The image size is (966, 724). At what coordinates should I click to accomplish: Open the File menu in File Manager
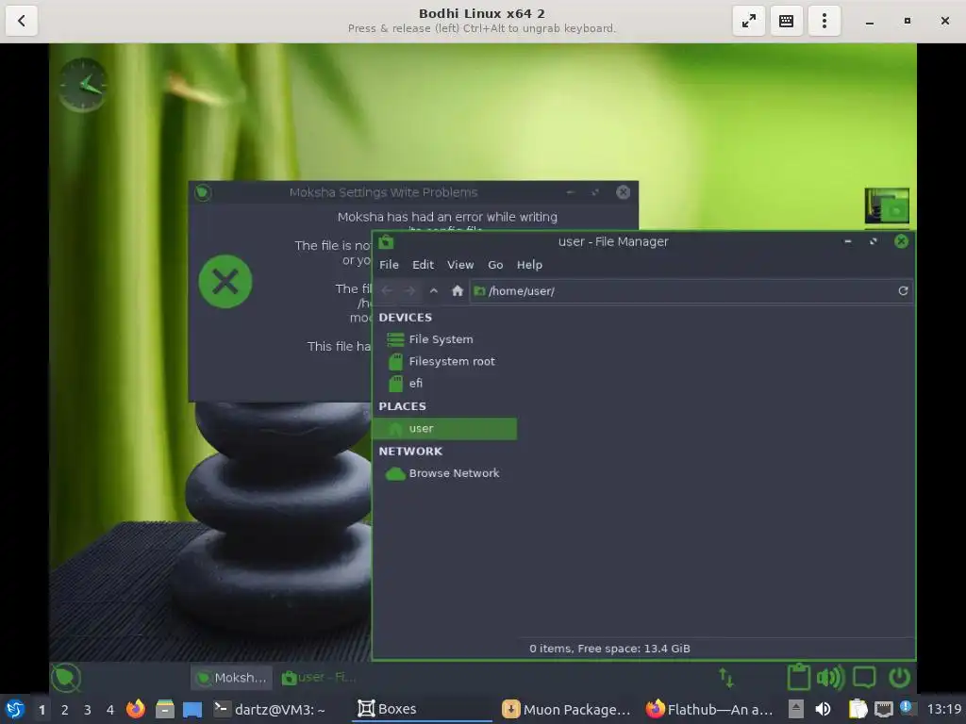click(x=389, y=265)
